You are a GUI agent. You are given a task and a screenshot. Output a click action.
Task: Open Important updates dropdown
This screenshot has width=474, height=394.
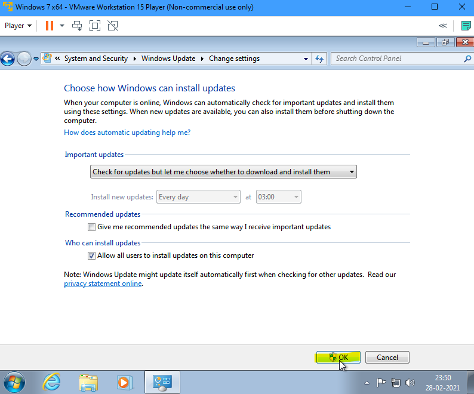223,172
